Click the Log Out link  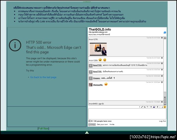163,121
